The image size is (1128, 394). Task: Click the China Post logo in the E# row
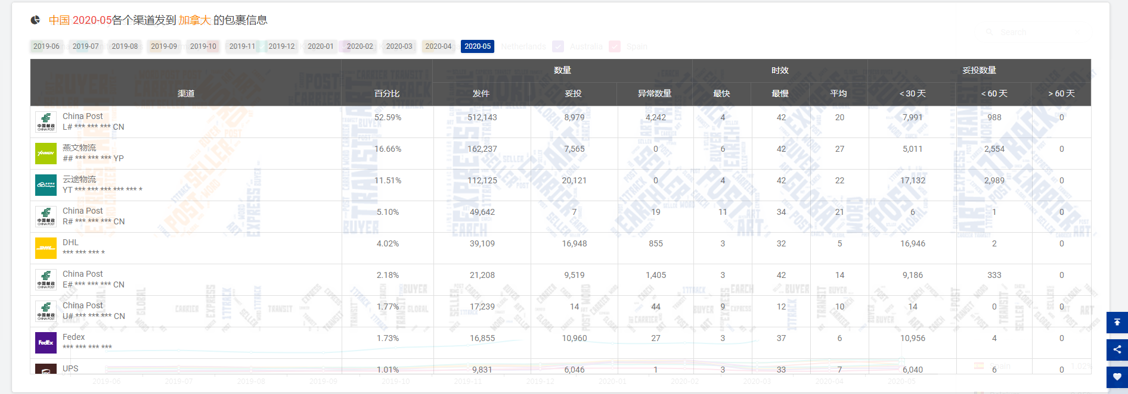click(x=46, y=280)
